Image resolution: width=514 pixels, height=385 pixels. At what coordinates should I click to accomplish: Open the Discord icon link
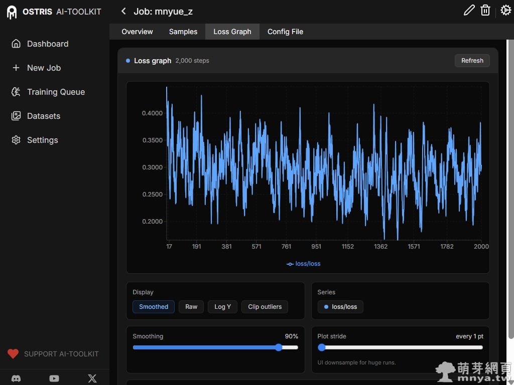pos(16,378)
